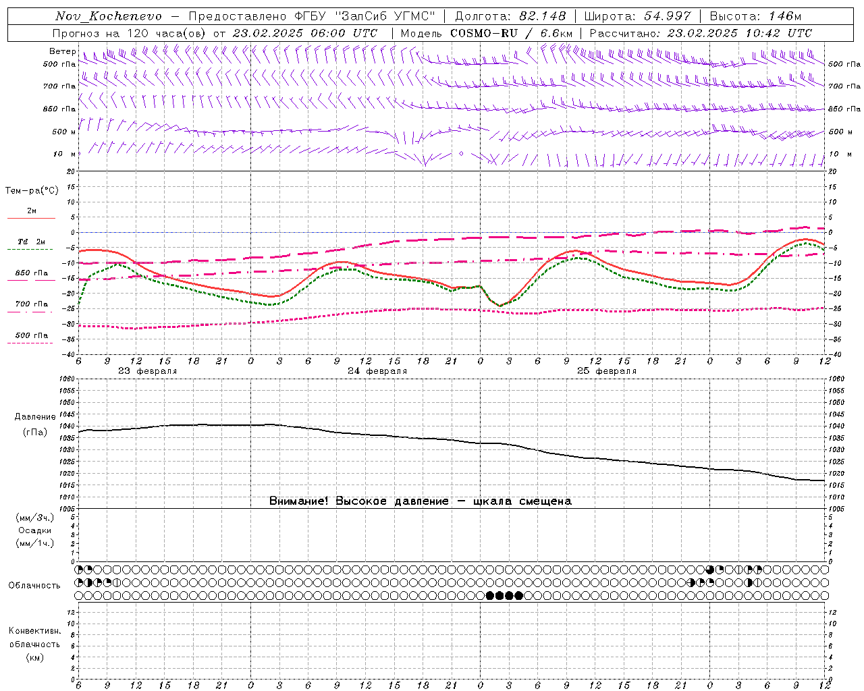The height and width of the screenshot is (691, 864).
Task: Click the 'Облачность' cloudiness label
Action: pos(34,586)
